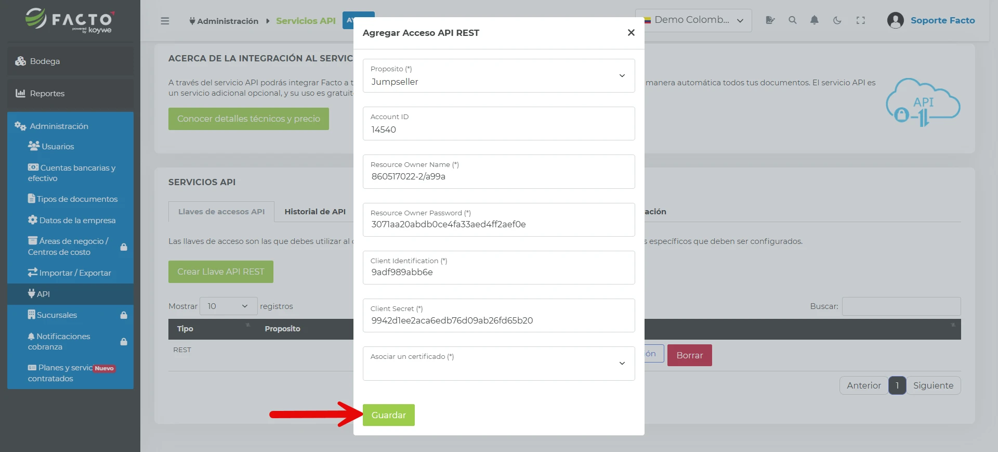The image size is (998, 452).
Task: Click the Account ID field
Action: pyautogui.click(x=498, y=124)
